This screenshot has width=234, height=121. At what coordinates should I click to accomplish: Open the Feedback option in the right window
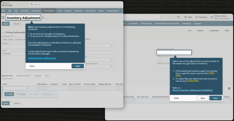[x=201, y=17]
